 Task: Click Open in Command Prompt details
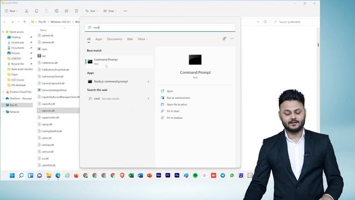point(170,91)
